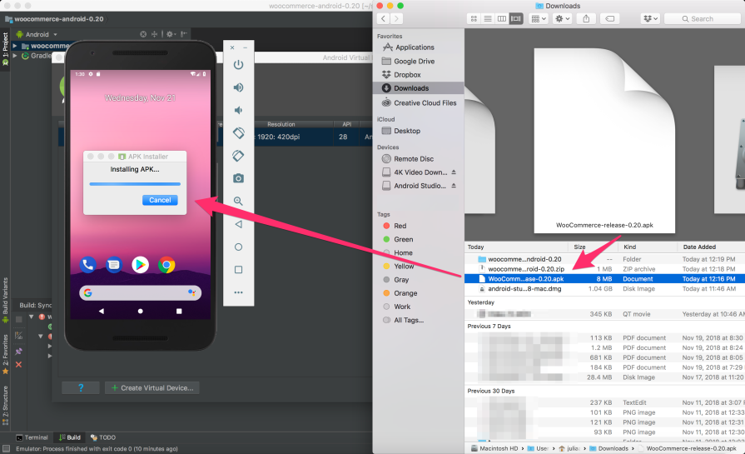
Task: Open emulator extended controls via three dots
Action: pos(239,292)
